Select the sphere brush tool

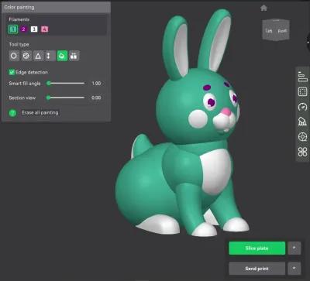point(26,56)
